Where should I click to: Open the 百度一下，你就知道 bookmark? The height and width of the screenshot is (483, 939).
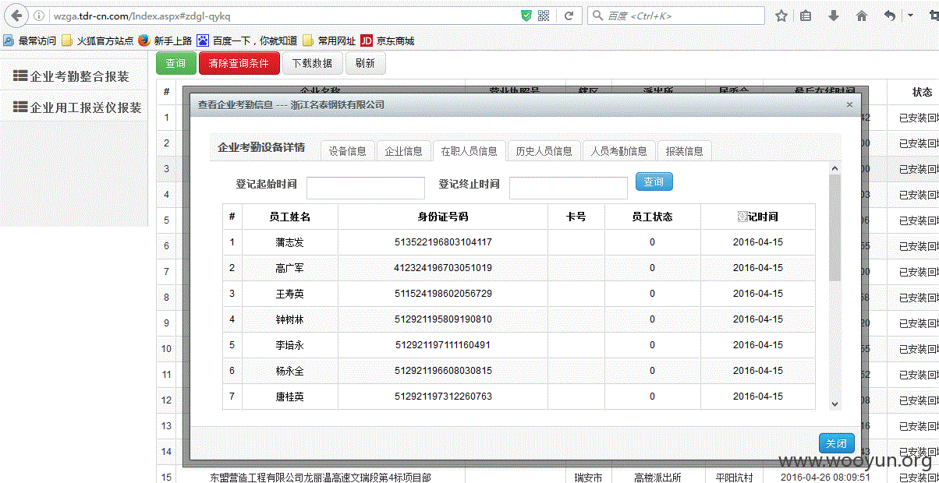click(246, 41)
